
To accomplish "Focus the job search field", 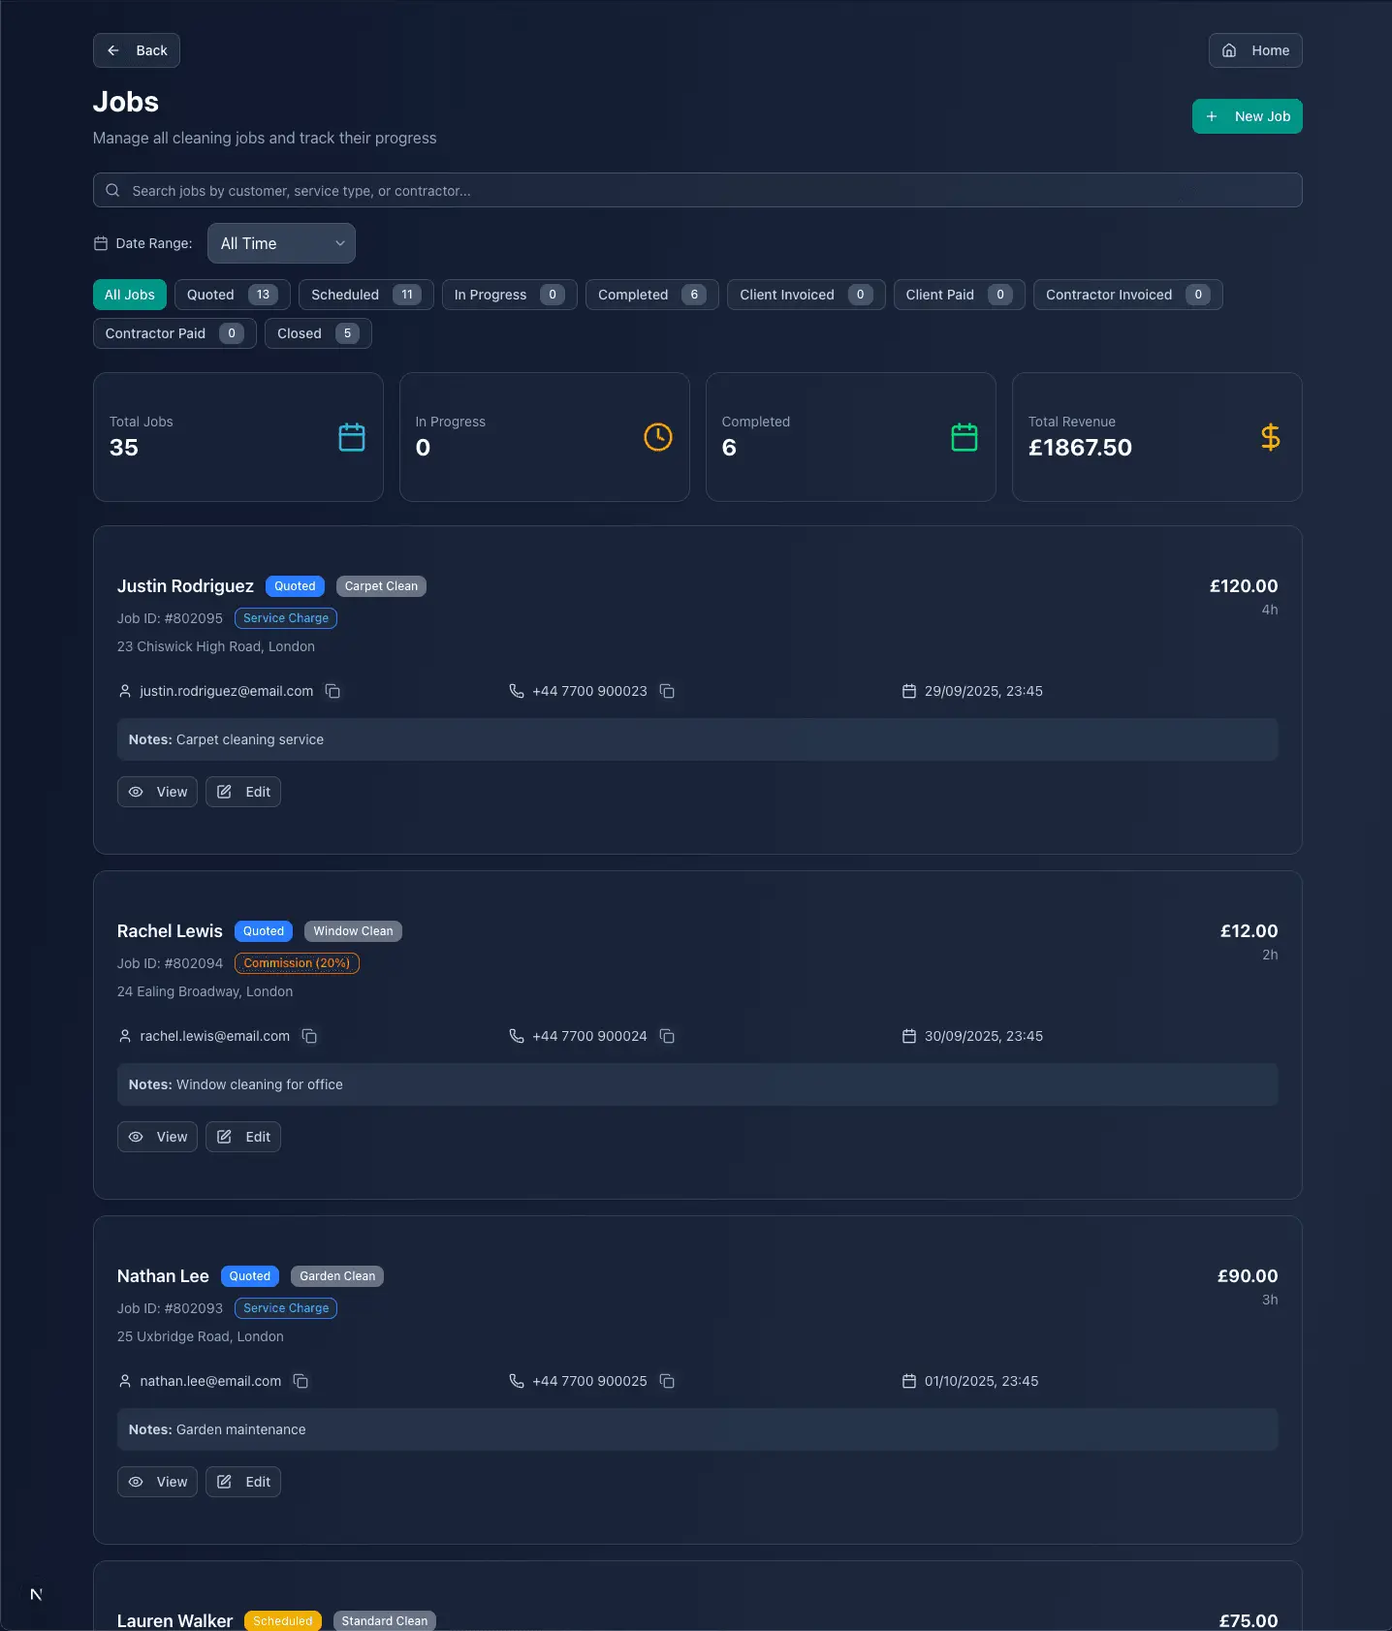I will point(698,190).
